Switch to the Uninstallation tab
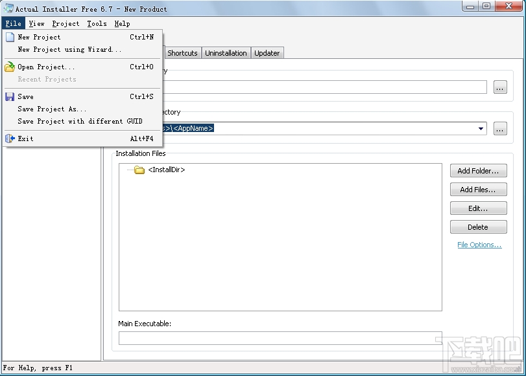Screen dimensions: 526x376 [x=226, y=52]
